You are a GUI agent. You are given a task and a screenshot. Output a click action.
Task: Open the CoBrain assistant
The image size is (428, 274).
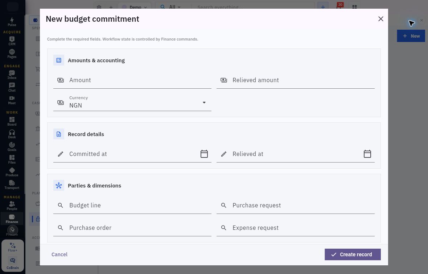tap(13, 263)
